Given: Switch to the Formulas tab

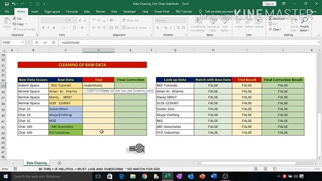Looking at the screenshot, I should point(72,12).
